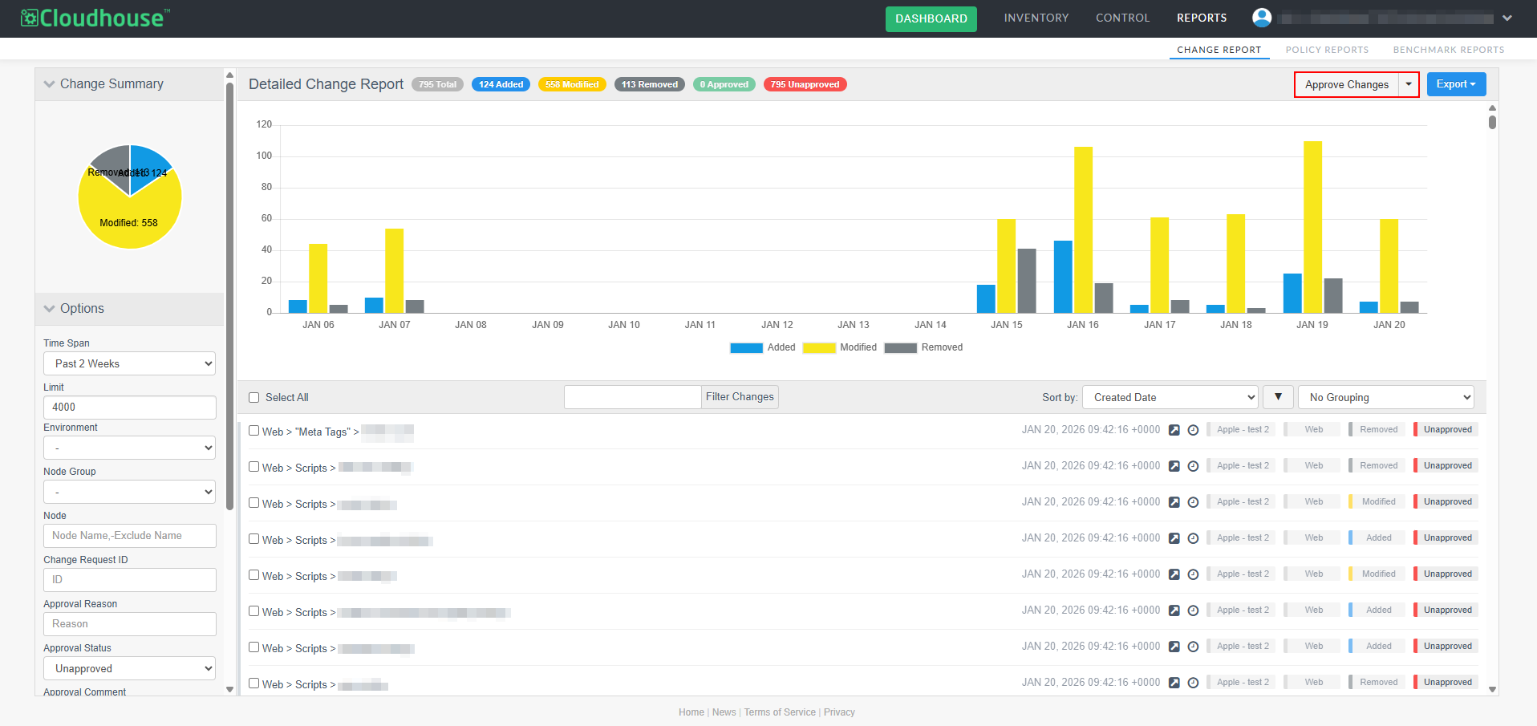
Task: Open details icon for the Meta Tags row
Action: click(x=1174, y=430)
